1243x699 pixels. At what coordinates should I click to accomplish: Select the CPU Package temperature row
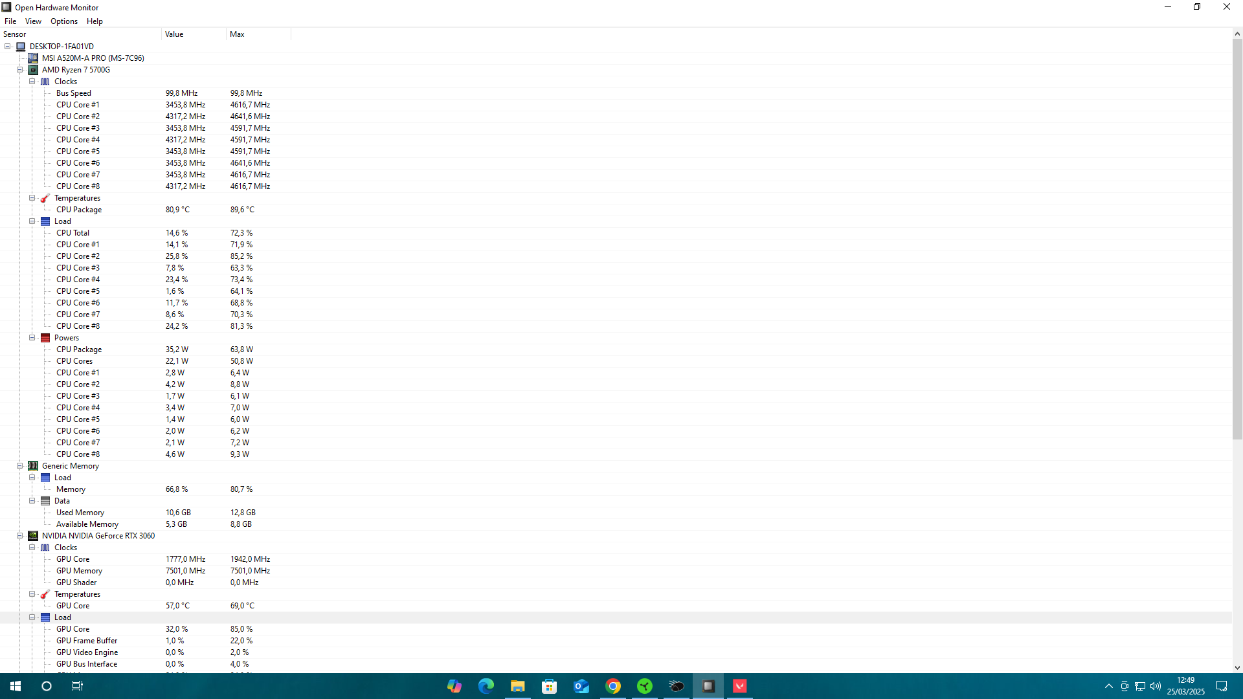(x=615, y=210)
